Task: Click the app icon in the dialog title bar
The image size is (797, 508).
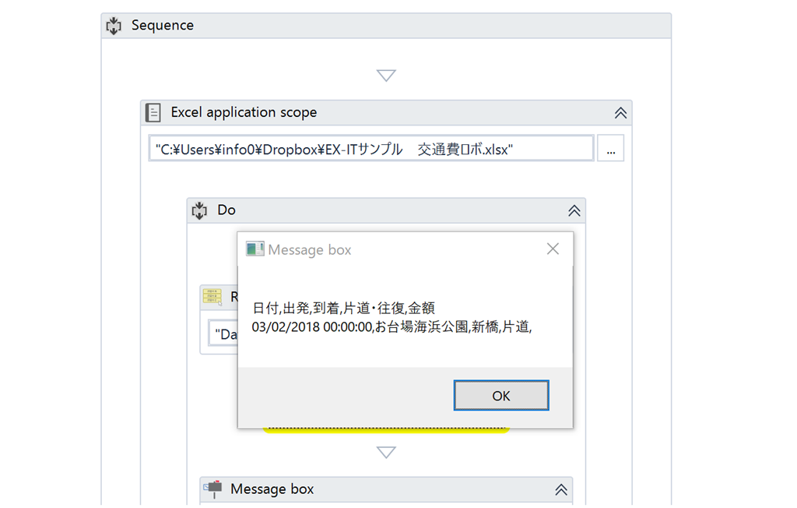Action: tap(255, 249)
